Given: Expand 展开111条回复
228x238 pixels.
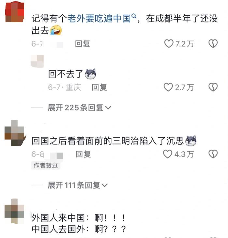Looking at the screenshot, I should pos(78,185).
